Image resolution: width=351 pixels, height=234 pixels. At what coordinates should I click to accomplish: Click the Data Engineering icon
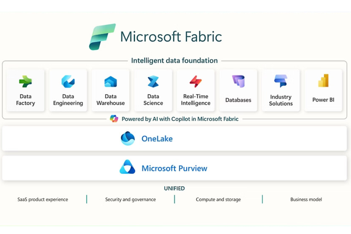(x=68, y=82)
